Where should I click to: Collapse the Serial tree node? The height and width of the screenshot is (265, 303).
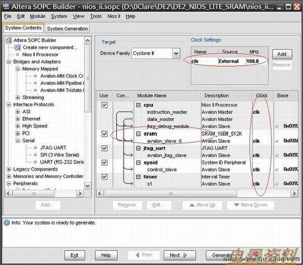click(x=17, y=141)
